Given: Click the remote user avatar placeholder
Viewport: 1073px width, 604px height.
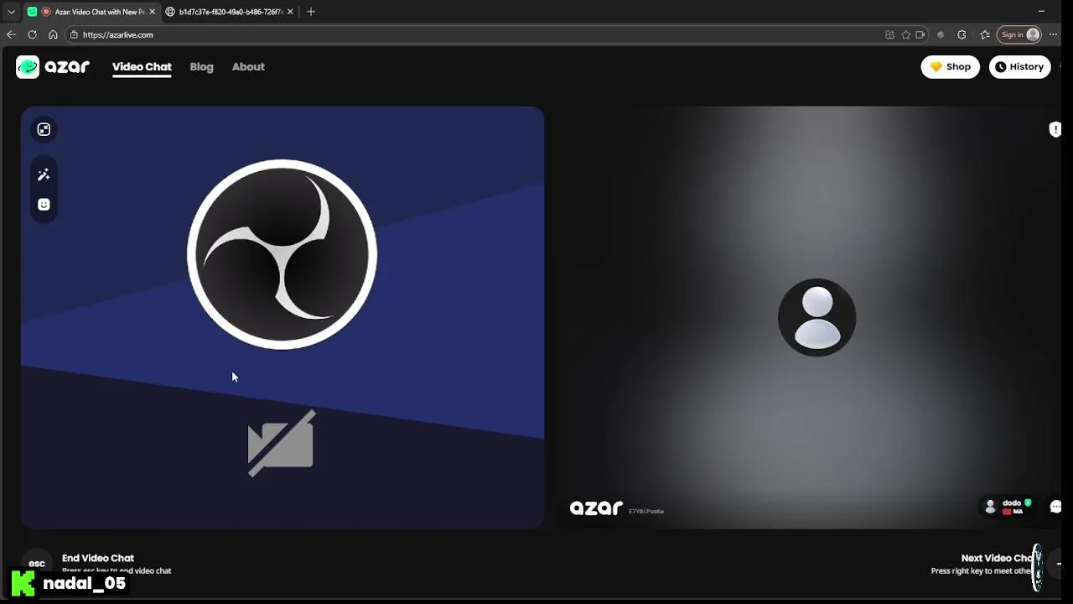Looking at the screenshot, I should [817, 317].
